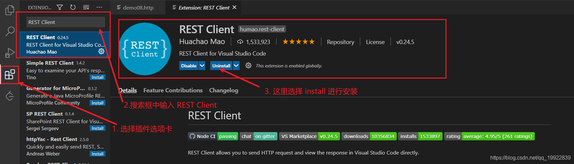574x164 pixels.
Task: Click the chat on gitter badge
Action: [258, 136]
